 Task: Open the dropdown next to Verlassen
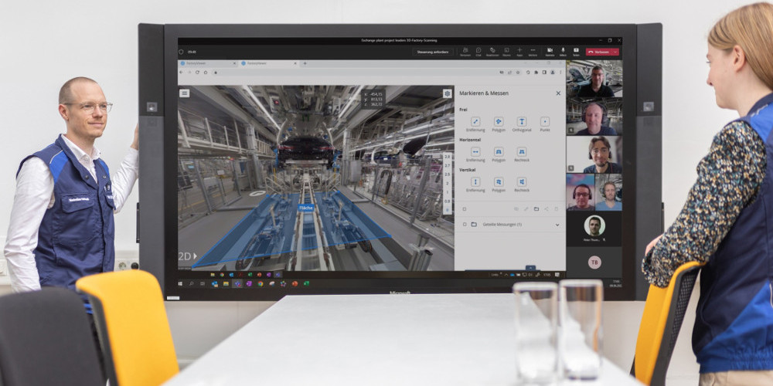[x=615, y=52]
